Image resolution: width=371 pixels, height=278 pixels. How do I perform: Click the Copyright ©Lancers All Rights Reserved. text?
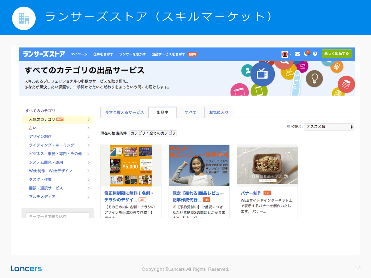pos(185,269)
